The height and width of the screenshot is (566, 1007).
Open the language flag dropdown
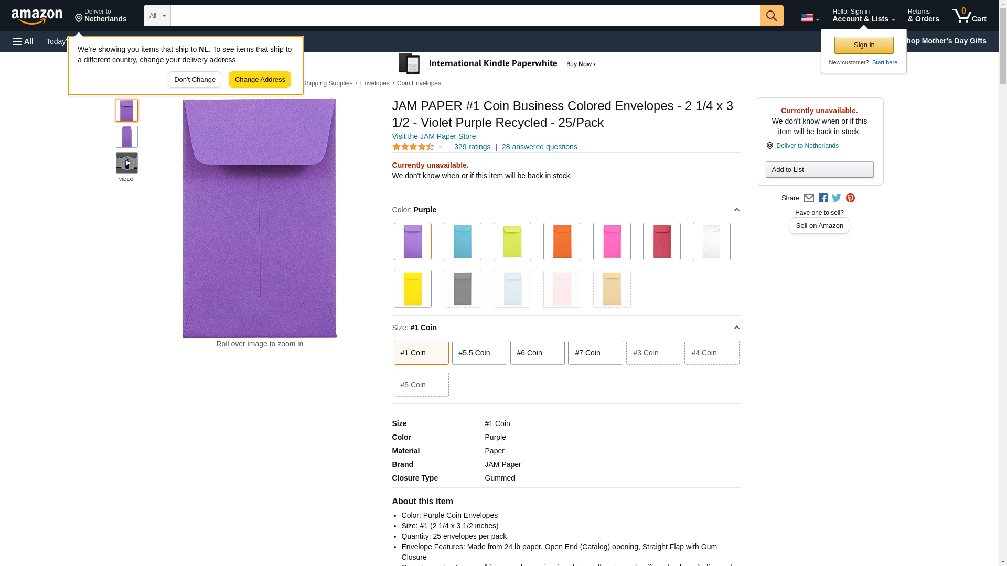point(810,18)
